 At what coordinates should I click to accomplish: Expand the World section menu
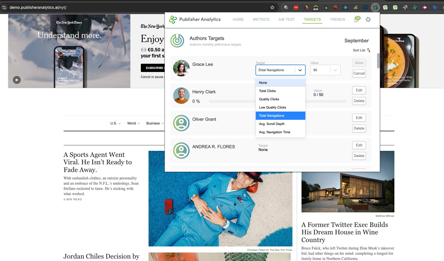[x=133, y=123]
